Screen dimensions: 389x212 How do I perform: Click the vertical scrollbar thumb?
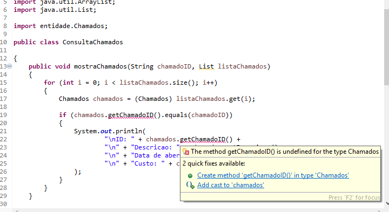click(x=386, y=47)
